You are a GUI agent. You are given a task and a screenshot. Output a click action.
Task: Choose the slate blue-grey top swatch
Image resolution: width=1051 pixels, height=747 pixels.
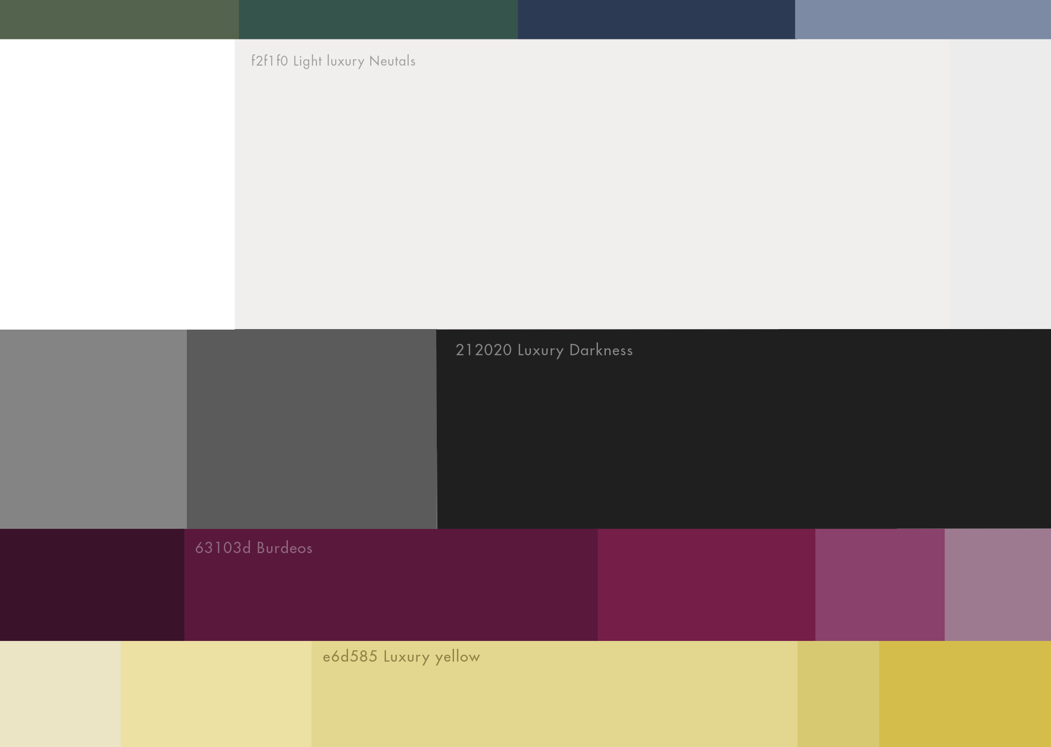click(x=923, y=19)
